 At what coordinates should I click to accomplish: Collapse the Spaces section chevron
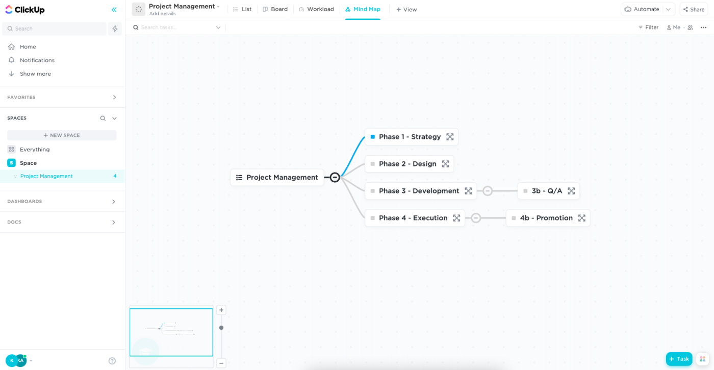coord(114,118)
